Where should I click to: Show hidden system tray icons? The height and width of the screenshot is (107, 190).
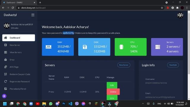[x=143, y=104]
